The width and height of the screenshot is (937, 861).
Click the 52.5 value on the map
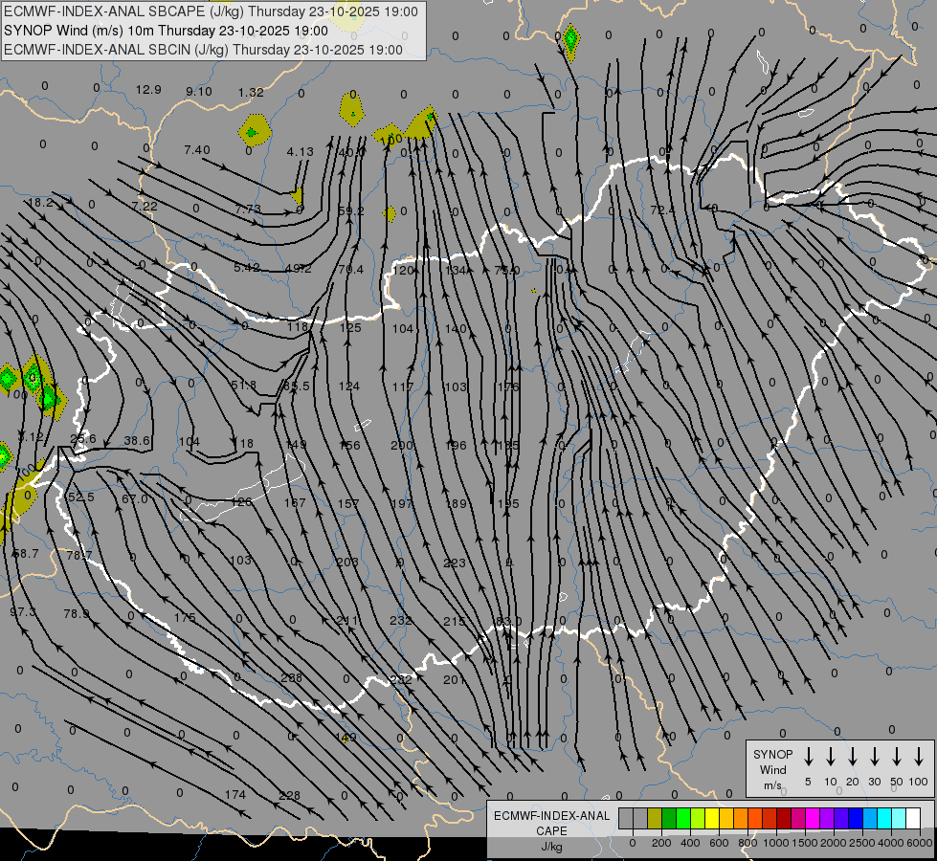80,497
